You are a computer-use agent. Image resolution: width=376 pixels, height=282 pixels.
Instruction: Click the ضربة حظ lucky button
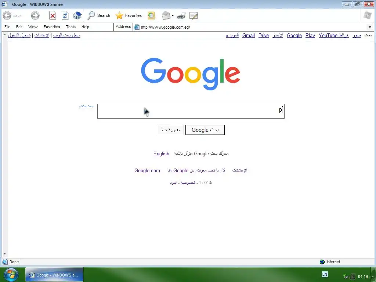(170, 130)
